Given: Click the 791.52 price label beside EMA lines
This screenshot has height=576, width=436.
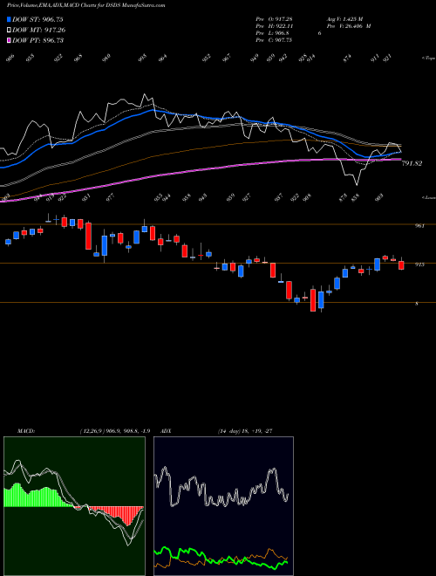Looking at the screenshot, I should (412, 163).
